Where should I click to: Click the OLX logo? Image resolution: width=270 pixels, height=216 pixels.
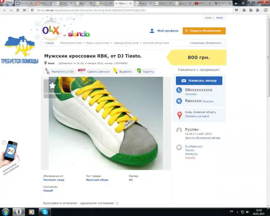pyautogui.click(x=51, y=30)
